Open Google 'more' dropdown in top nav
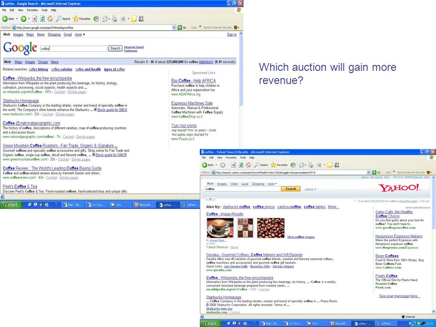 tap(80, 35)
